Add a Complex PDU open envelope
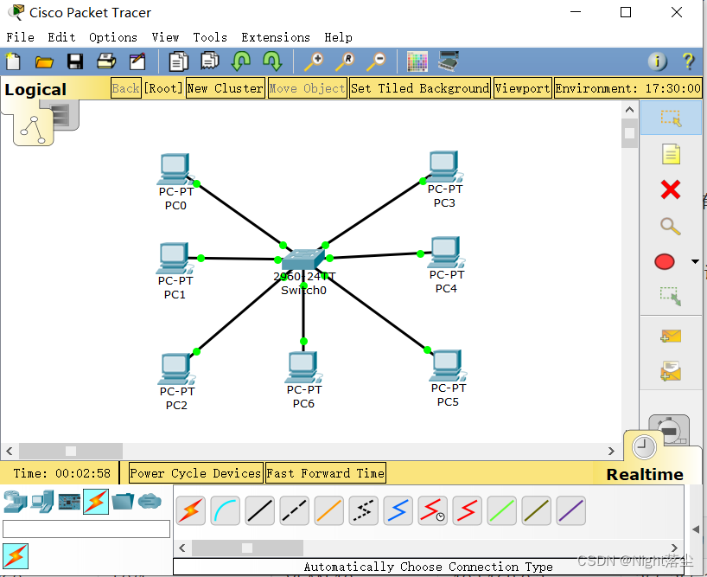The width and height of the screenshot is (707, 577). (x=671, y=371)
